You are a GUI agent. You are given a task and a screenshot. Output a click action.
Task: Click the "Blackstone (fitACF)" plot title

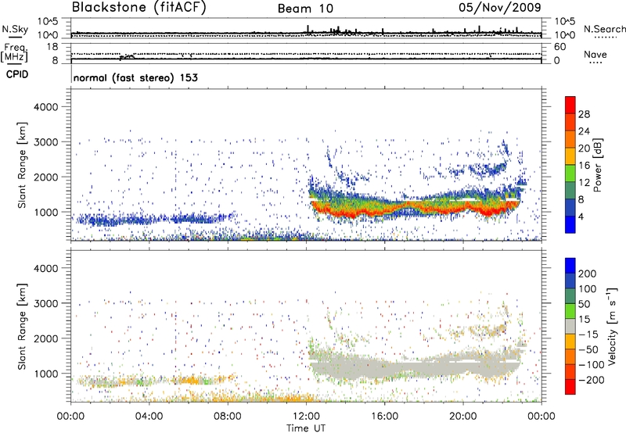(x=139, y=8)
